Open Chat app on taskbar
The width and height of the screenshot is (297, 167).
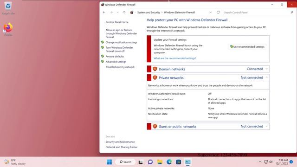(150, 162)
